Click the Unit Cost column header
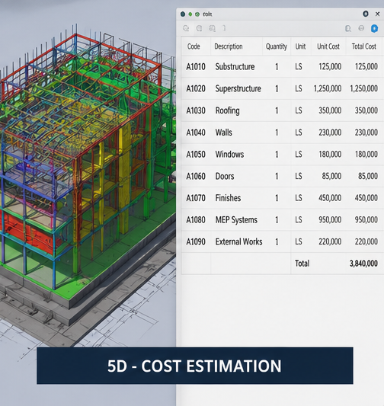The height and width of the screenshot is (406, 384). 328,46
